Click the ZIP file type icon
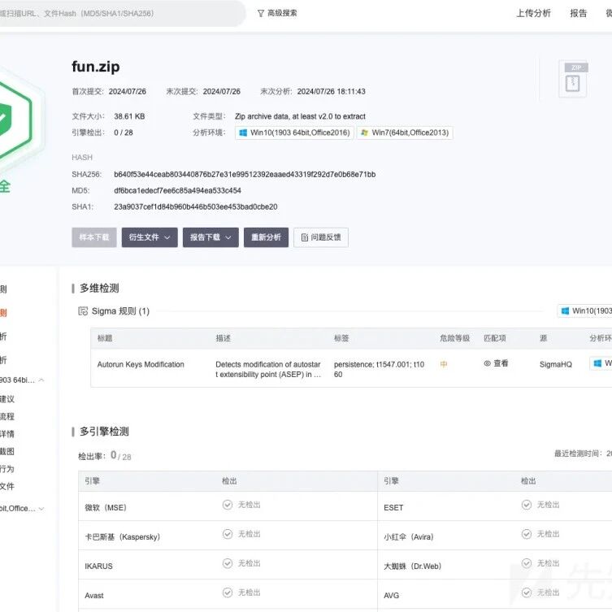Image resolution: width=612 pixels, height=612 pixels. 572,79
